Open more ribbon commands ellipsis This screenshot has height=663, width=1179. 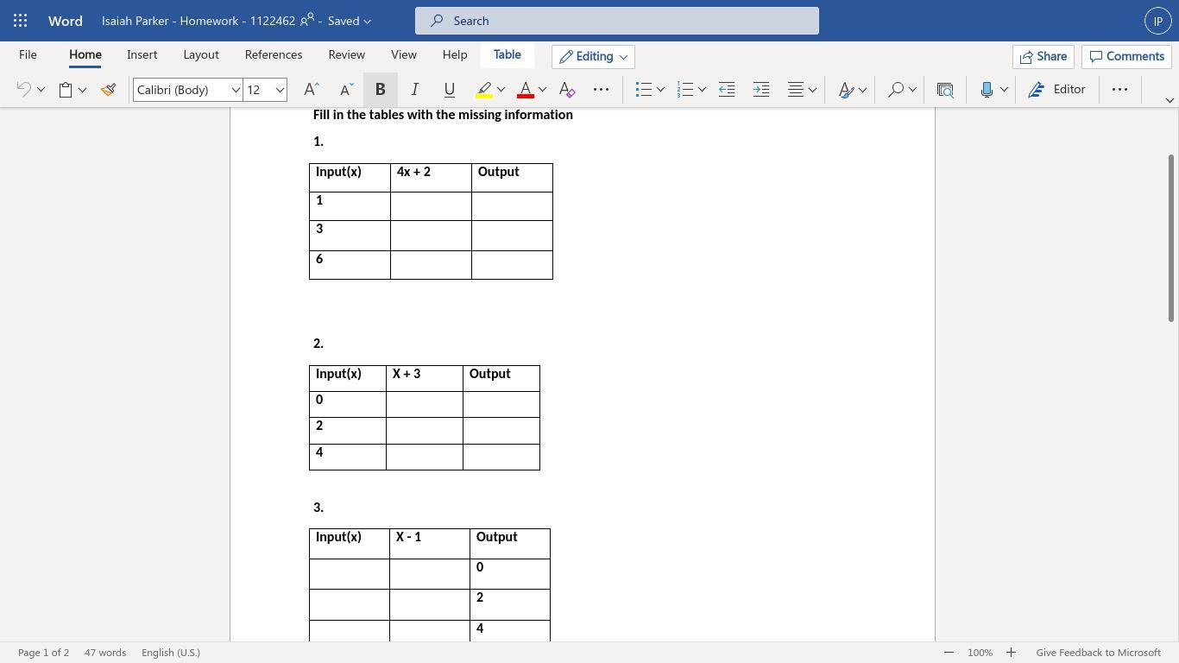point(1119,90)
